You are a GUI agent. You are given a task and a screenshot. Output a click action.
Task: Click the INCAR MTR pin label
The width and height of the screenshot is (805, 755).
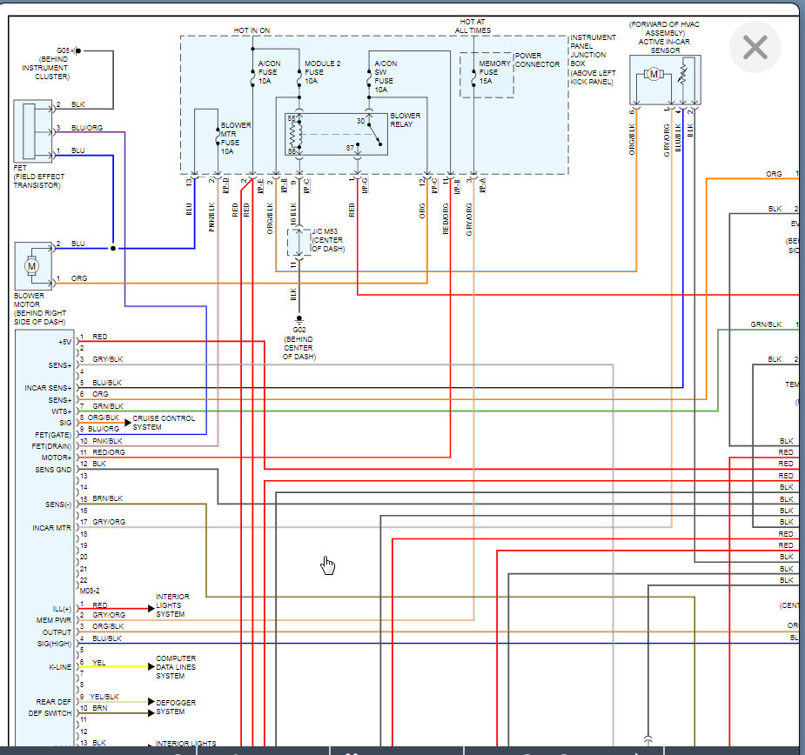[x=51, y=528]
